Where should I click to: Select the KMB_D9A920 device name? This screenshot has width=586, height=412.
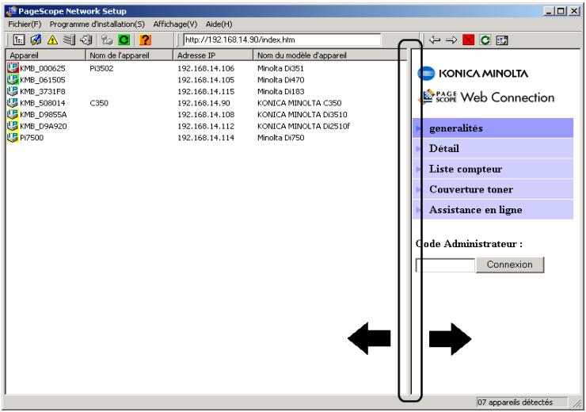tap(44, 126)
